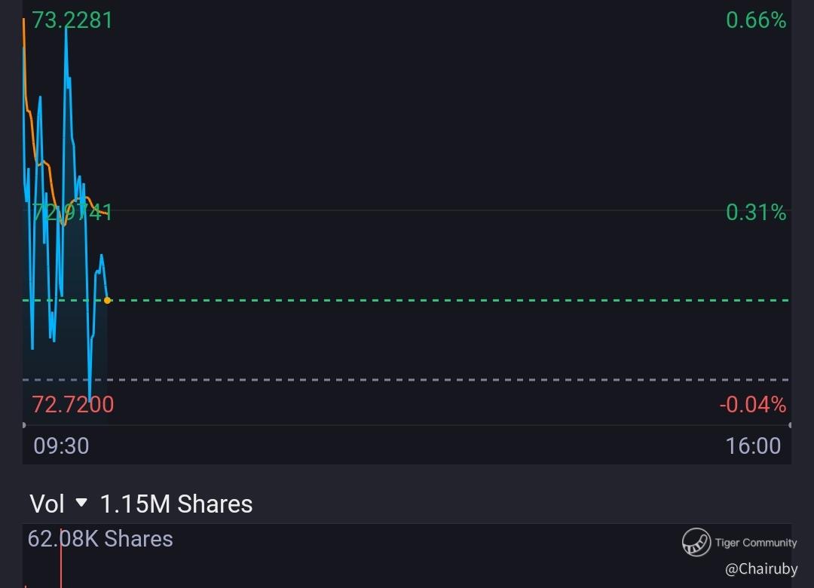Click the 1.15M Shares volume total

(x=176, y=504)
